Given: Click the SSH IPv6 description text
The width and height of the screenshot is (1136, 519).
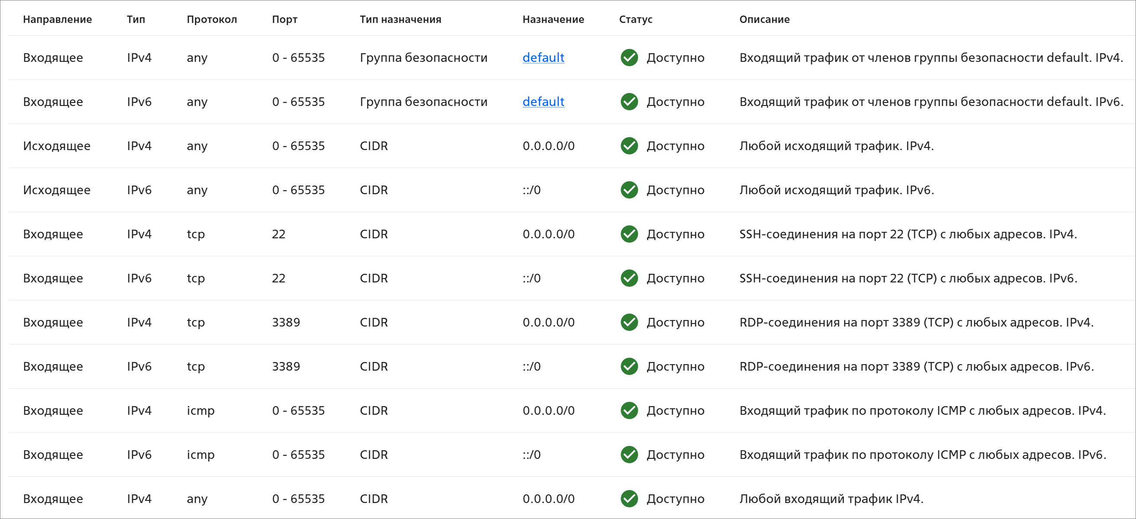Looking at the screenshot, I should pos(908,278).
